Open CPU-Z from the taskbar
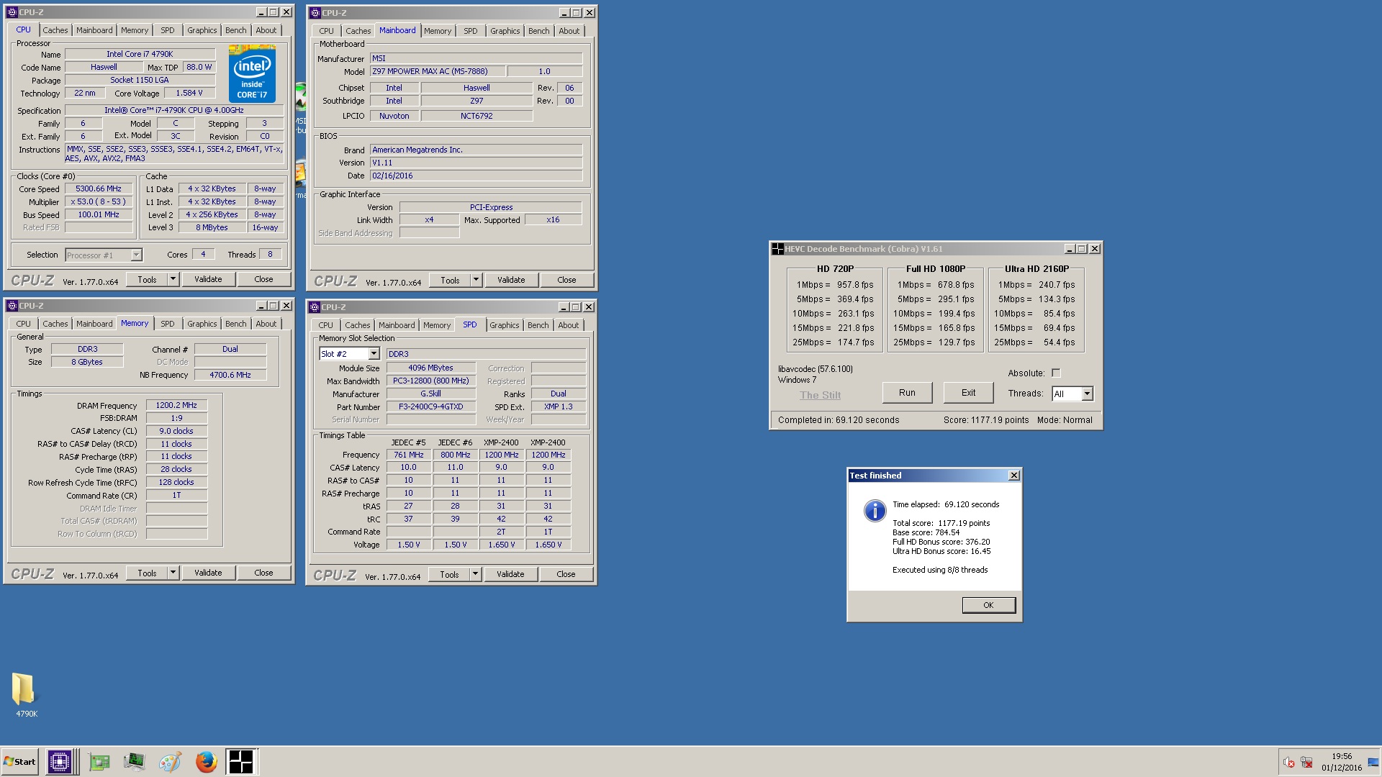Image resolution: width=1382 pixels, height=777 pixels. [x=60, y=762]
